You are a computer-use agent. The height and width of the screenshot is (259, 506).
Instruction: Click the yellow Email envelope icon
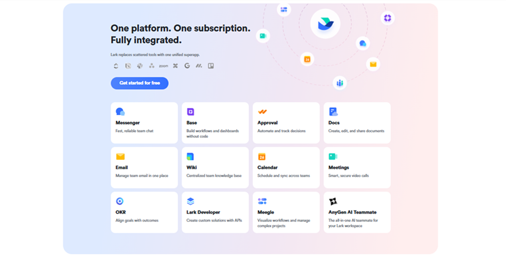120,156
